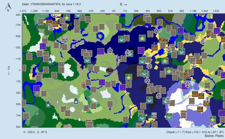This screenshot has width=225, height=139.
Task: Click the village icon at the bottom edge below an ocean ruin
Action: point(138,125)
